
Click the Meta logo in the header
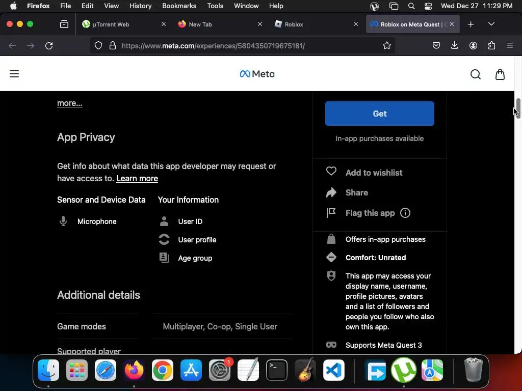click(257, 74)
